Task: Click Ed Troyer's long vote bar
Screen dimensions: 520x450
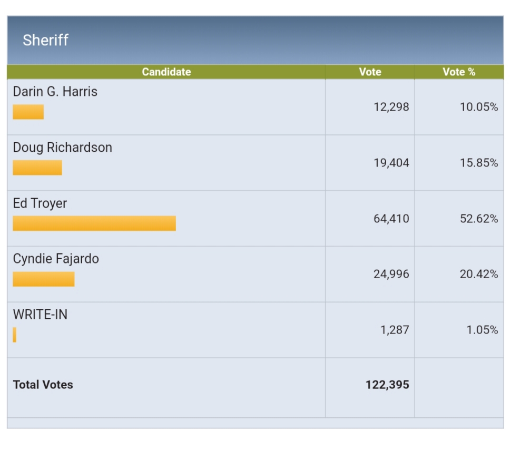Action: (x=94, y=223)
